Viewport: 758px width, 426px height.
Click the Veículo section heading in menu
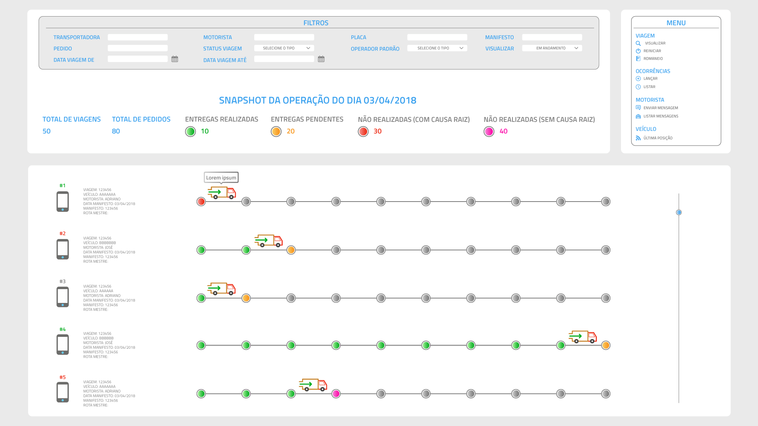pyautogui.click(x=646, y=129)
